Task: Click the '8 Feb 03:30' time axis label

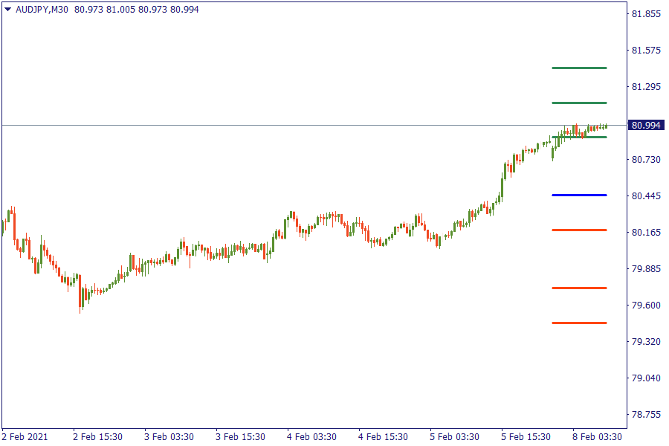Action: click(x=597, y=436)
